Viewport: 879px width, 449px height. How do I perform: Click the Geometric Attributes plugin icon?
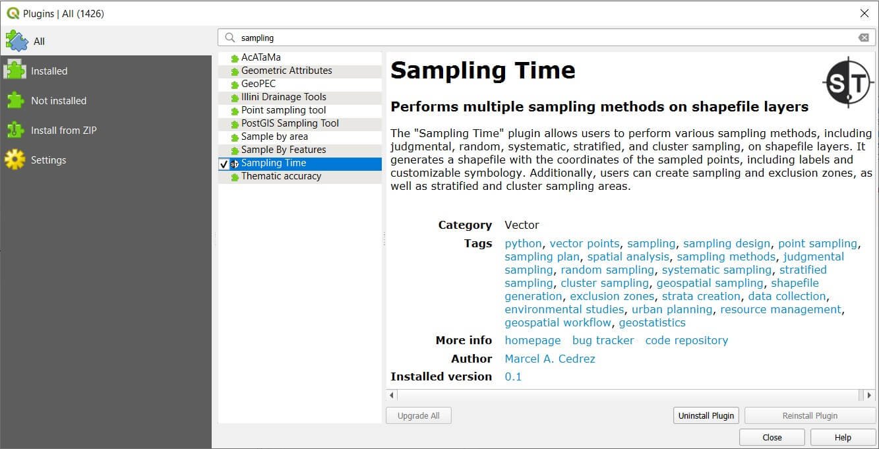pyautogui.click(x=235, y=71)
